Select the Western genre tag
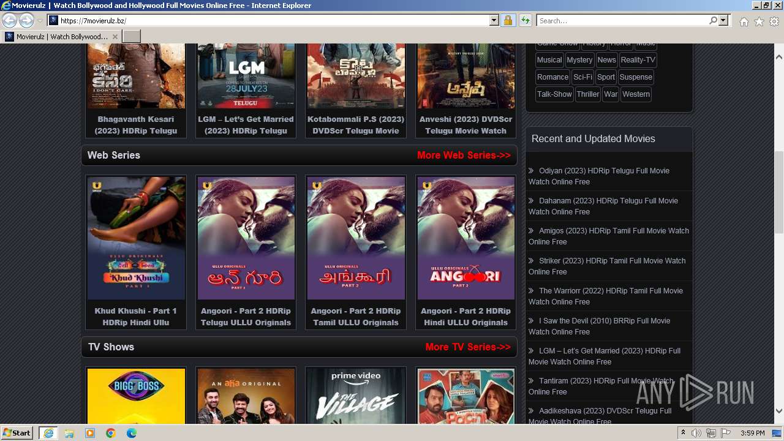Image resolution: width=784 pixels, height=441 pixels. (x=636, y=94)
